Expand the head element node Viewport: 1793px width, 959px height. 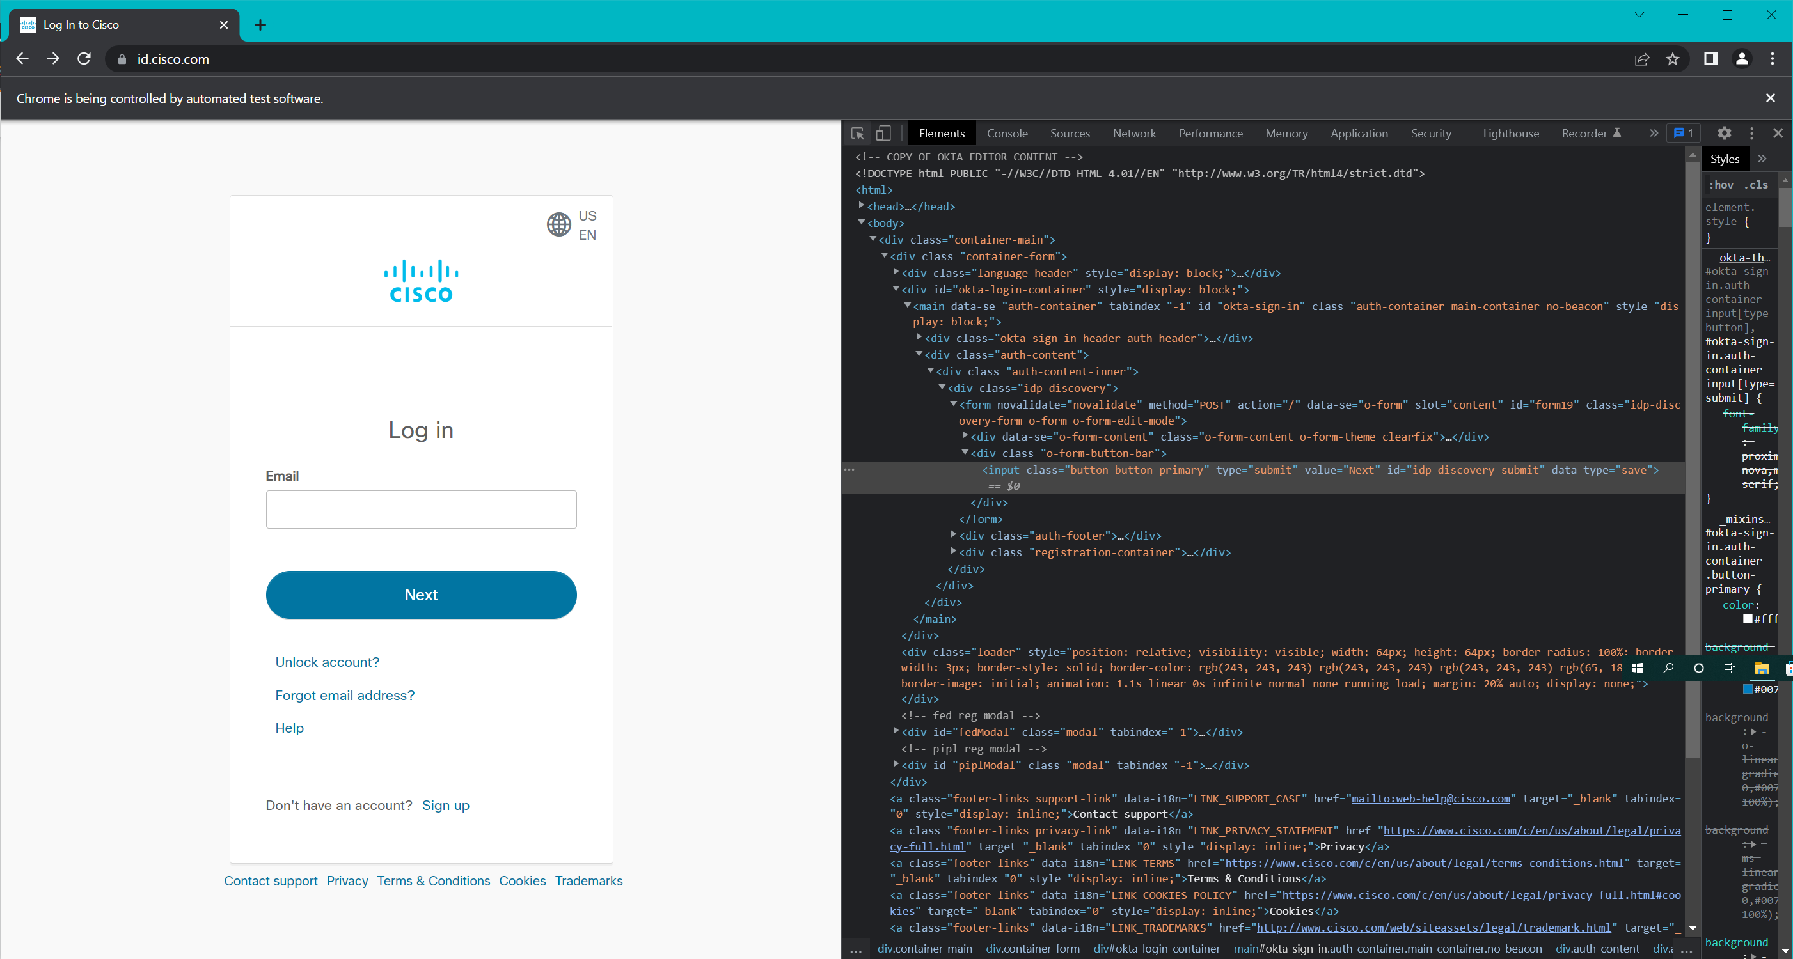(x=862, y=206)
